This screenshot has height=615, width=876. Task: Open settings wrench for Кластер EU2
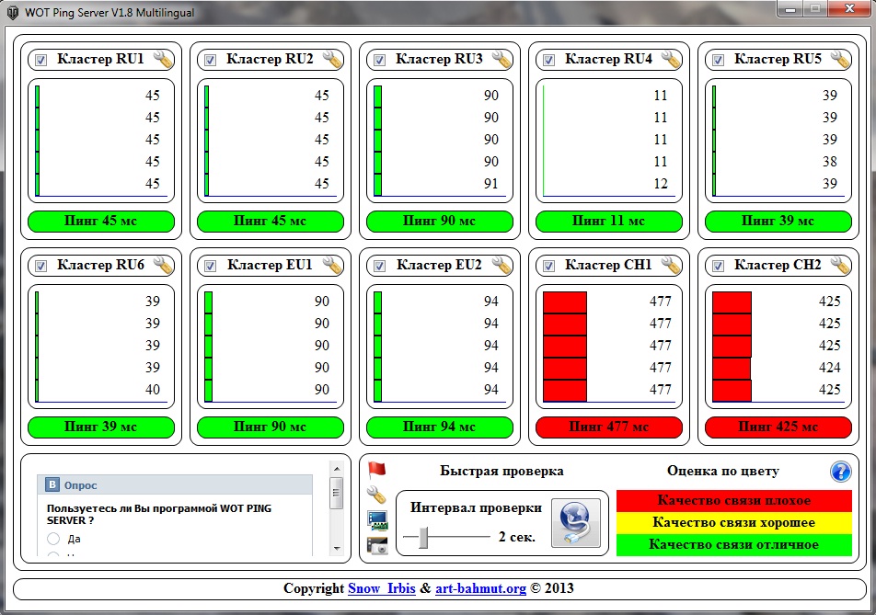point(501,265)
